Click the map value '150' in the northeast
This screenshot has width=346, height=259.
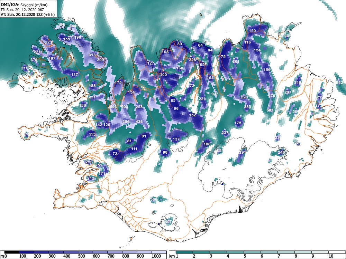click(x=252, y=31)
